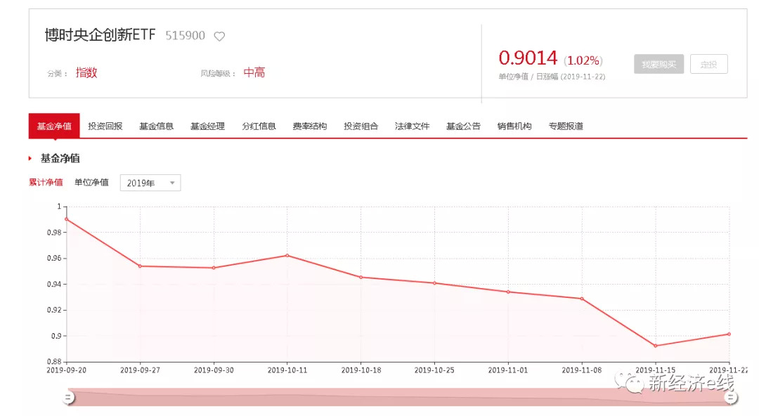
Task: Click the chart data point for 2019-09-30
Action: click(214, 268)
